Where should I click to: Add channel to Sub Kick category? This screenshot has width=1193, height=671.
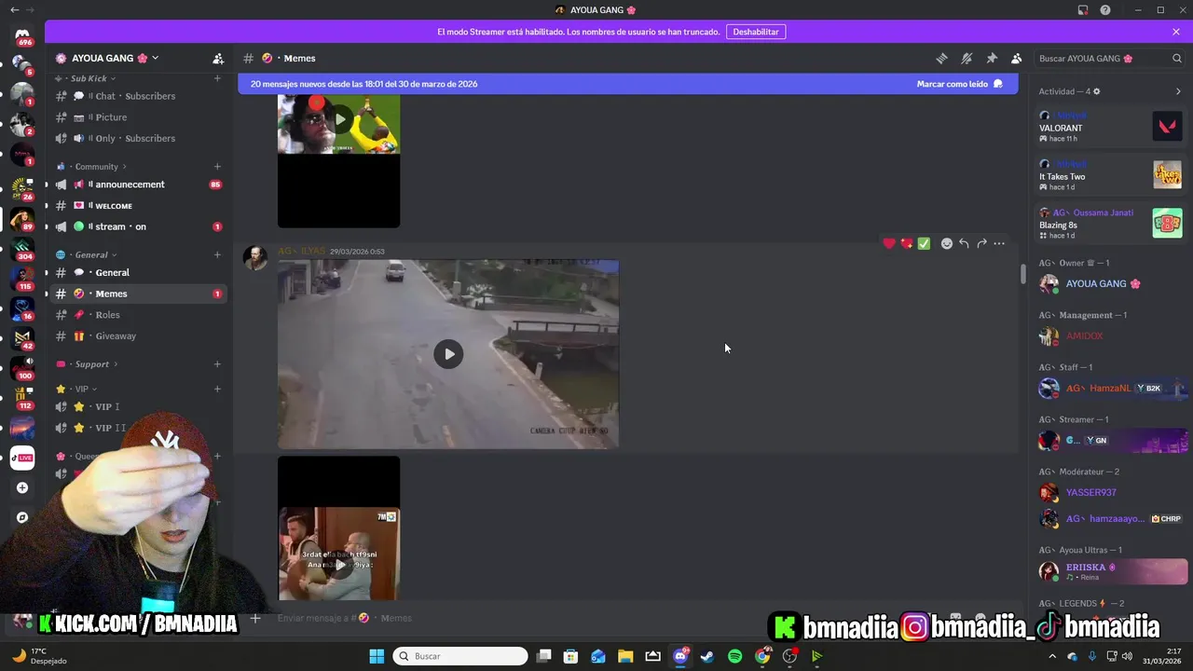(217, 78)
